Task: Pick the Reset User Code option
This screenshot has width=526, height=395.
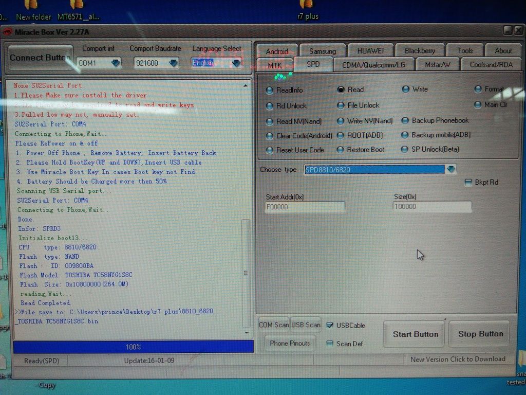Action: (x=295, y=150)
